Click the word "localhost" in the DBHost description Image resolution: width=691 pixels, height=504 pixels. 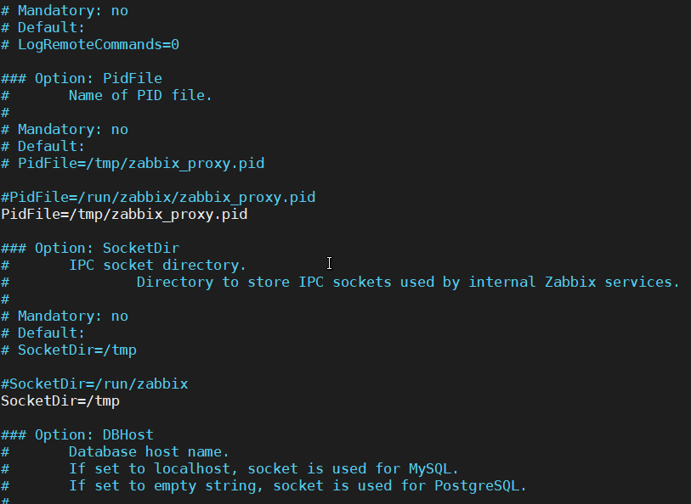[201, 468]
